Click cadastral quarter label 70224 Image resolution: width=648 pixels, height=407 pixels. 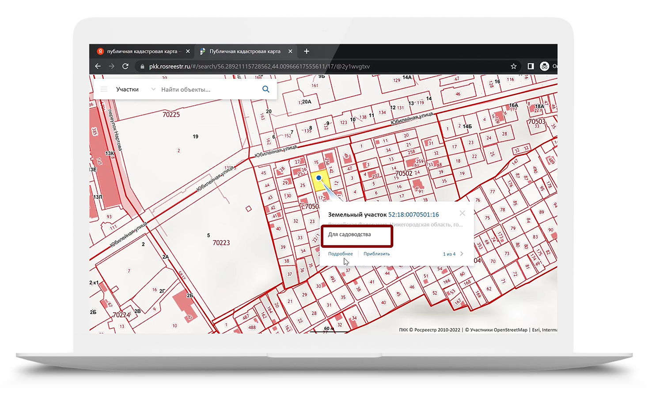point(121,315)
